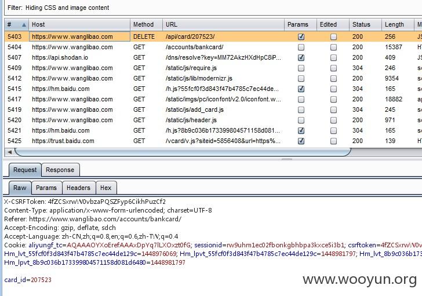
Task: Select request 5412 /static/js/lib/modernizr.js
Action: (x=213, y=79)
